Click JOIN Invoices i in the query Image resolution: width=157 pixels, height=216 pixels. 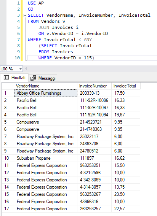58,27
